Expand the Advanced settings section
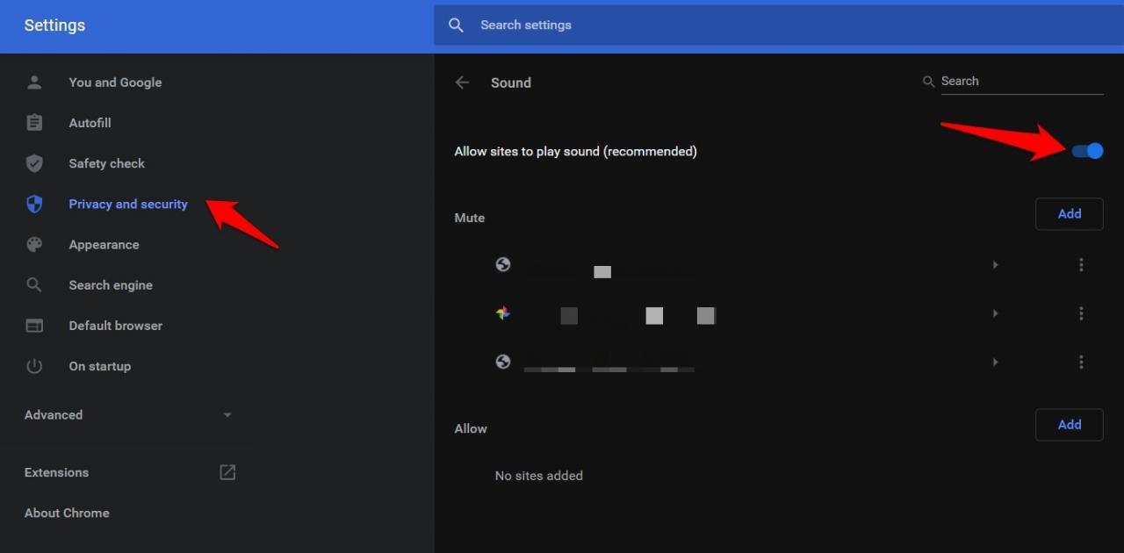This screenshot has height=553, width=1124. tap(127, 415)
